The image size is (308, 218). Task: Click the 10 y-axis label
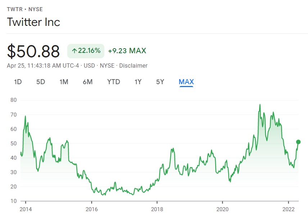point(14,201)
